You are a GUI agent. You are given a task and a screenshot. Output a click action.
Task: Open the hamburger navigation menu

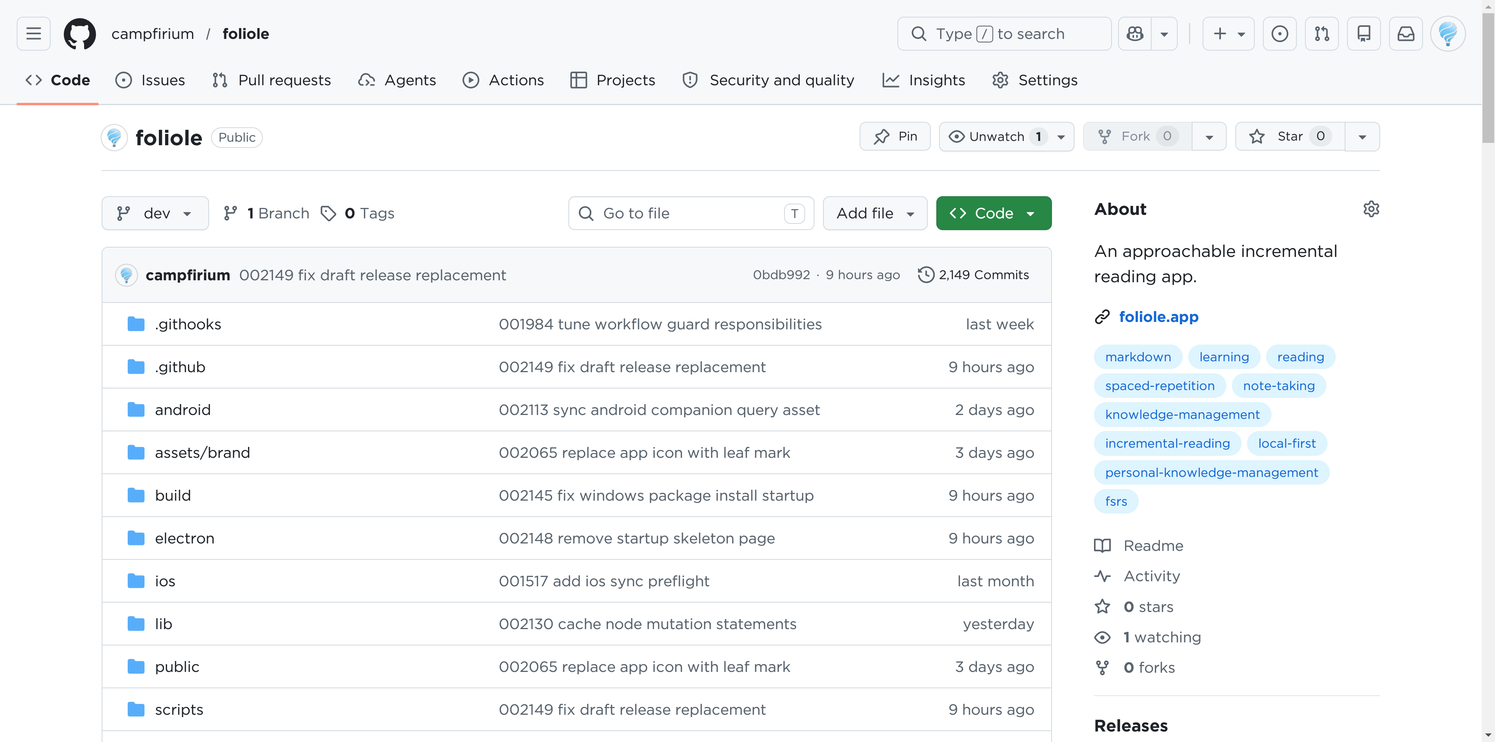(33, 33)
